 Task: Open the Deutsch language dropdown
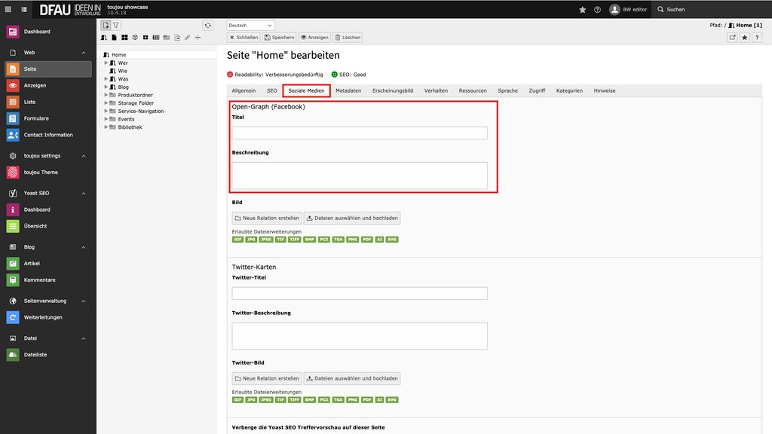(x=250, y=25)
